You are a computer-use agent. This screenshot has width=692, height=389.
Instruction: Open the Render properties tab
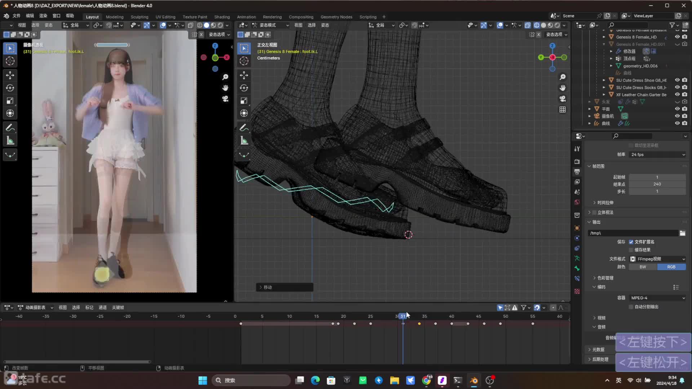pyautogui.click(x=577, y=161)
